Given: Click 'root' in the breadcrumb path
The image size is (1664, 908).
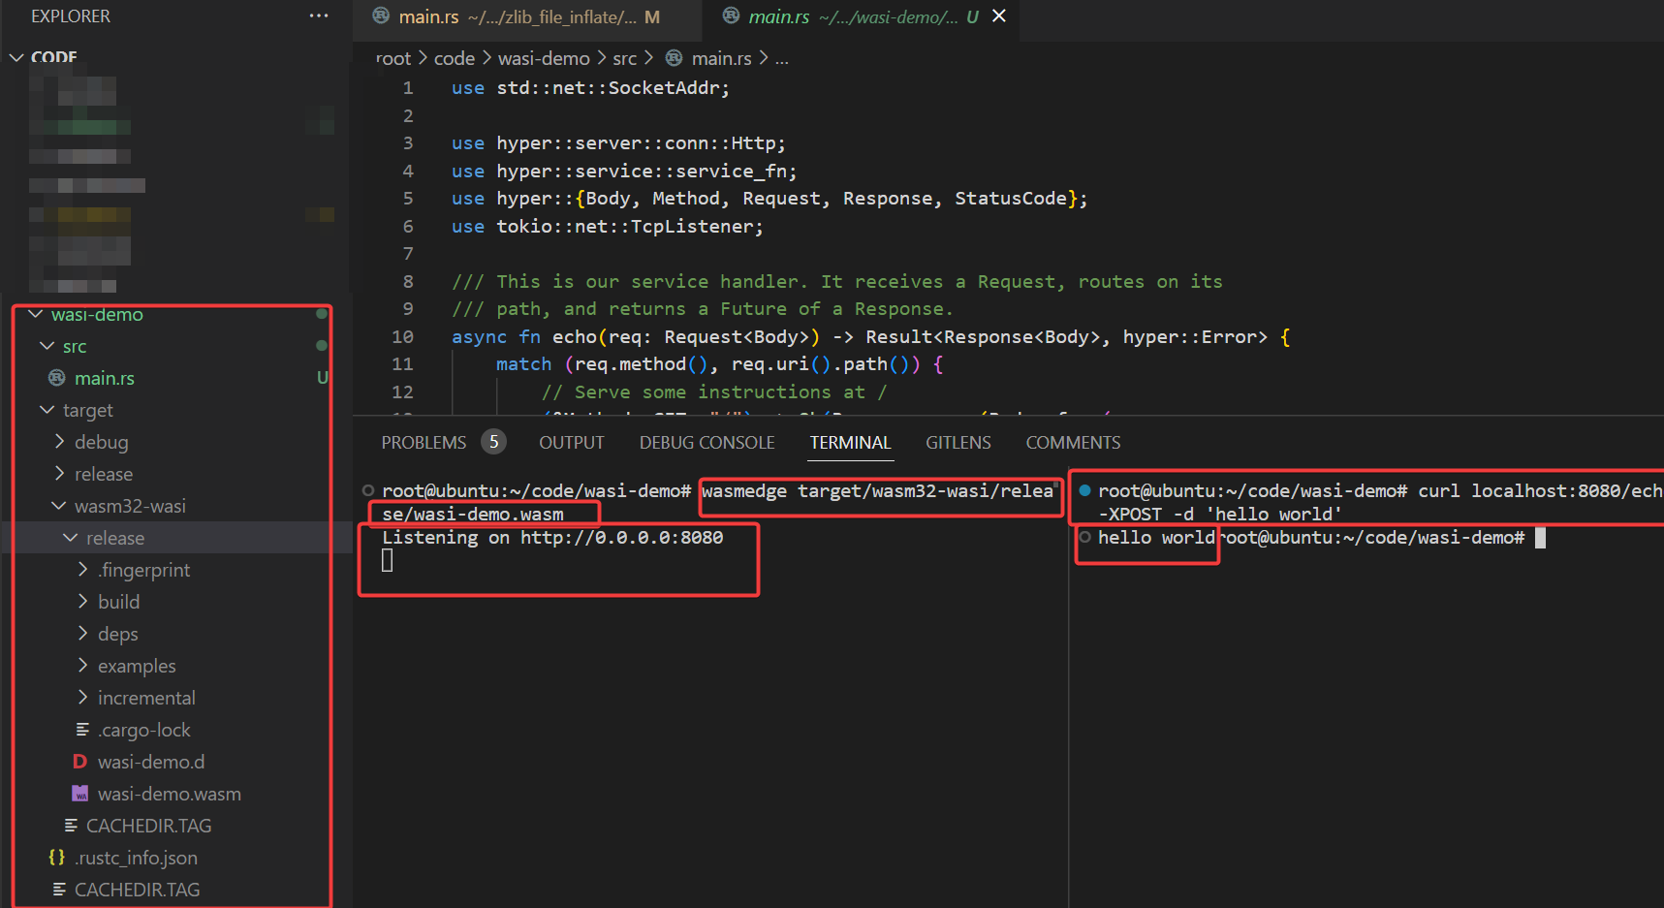Looking at the screenshot, I should [x=393, y=58].
